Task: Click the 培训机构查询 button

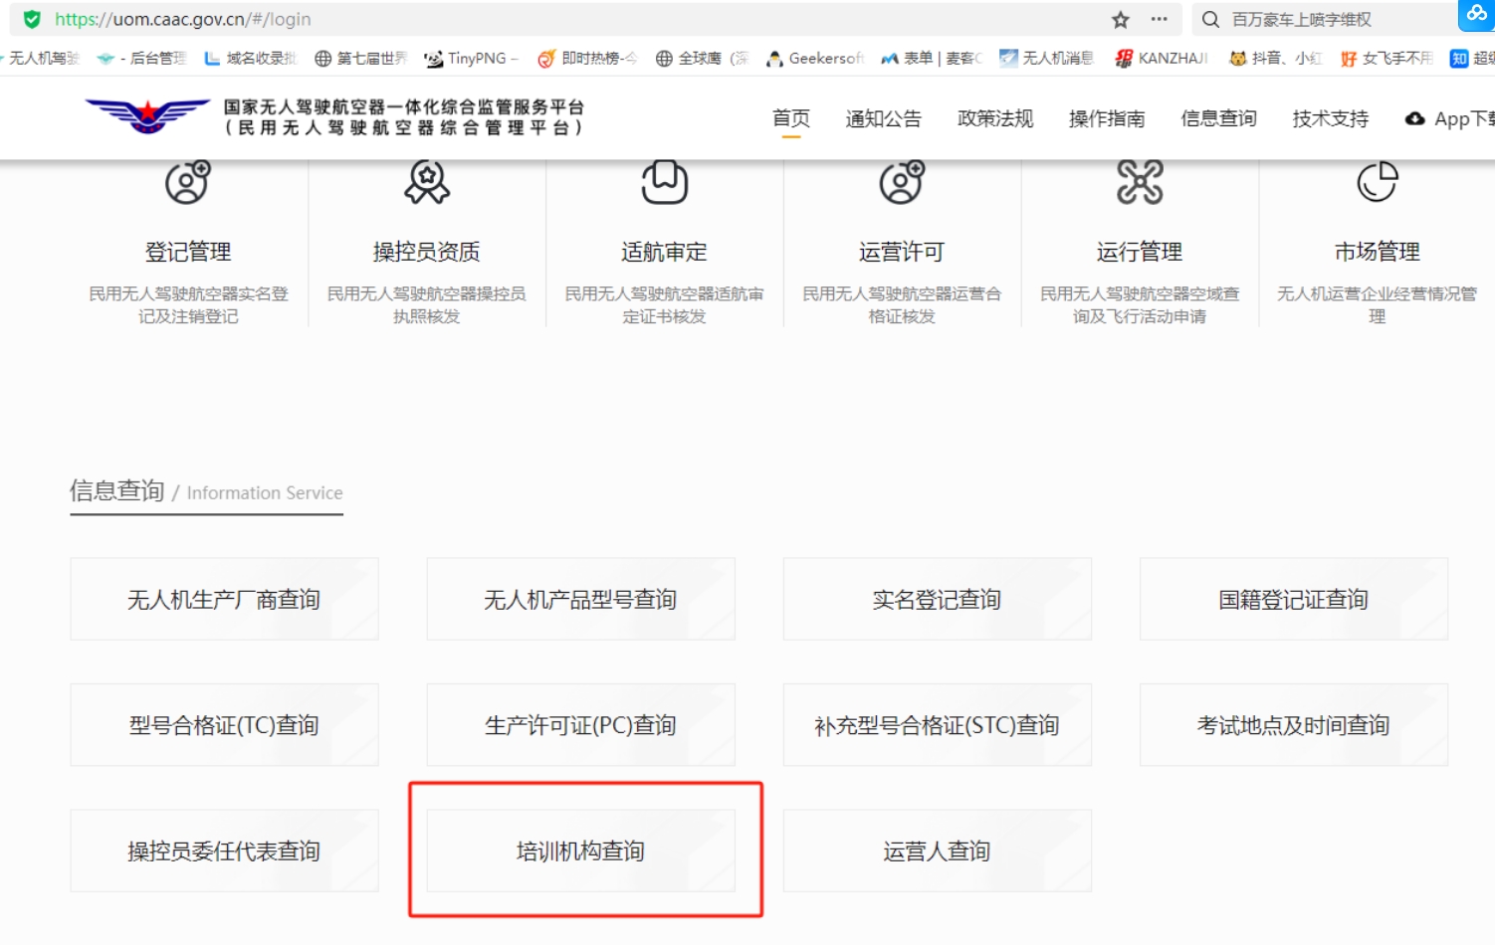Action: pos(581,850)
